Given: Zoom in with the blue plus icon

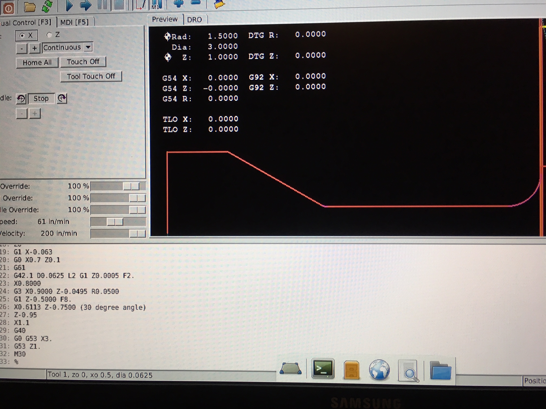Looking at the screenshot, I should pos(179,3).
